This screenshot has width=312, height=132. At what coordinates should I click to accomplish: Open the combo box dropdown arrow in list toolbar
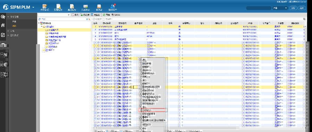point(69,15)
